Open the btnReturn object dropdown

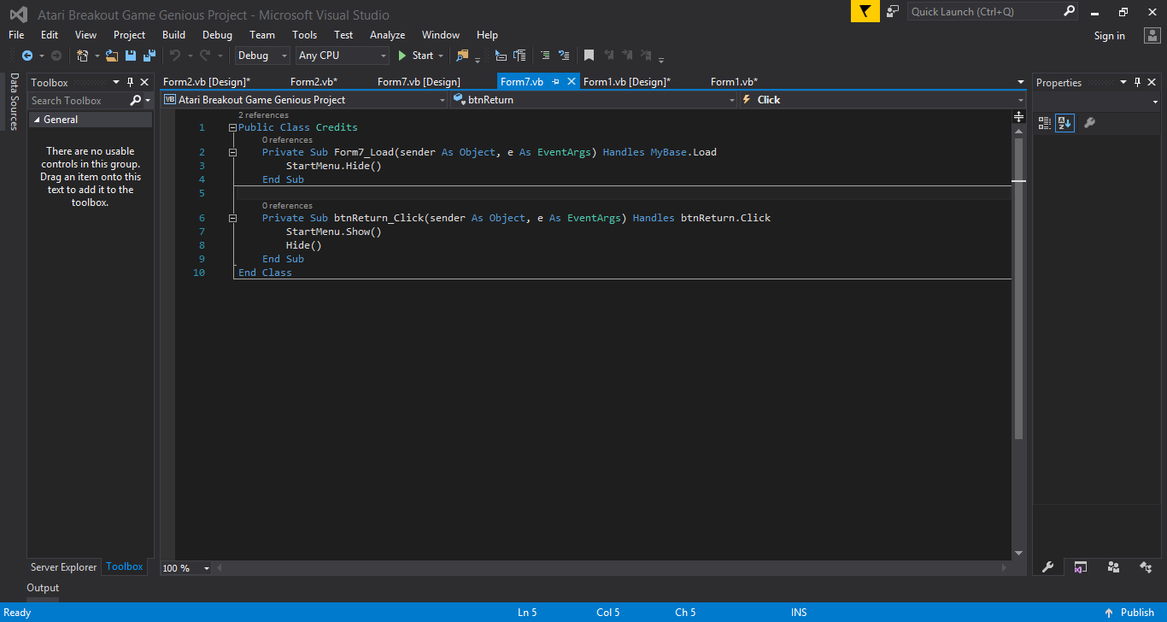[593, 100]
